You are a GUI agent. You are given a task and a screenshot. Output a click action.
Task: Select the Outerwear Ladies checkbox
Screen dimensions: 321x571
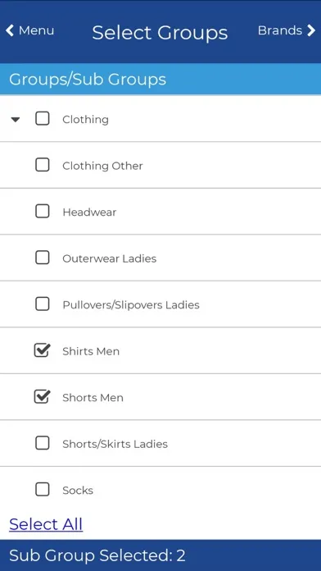pyautogui.click(x=42, y=258)
